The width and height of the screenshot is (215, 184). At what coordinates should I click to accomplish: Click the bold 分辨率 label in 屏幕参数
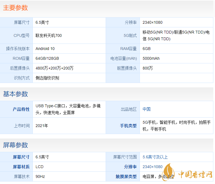(130, 167)
